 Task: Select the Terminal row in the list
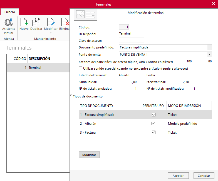(38, 67)
